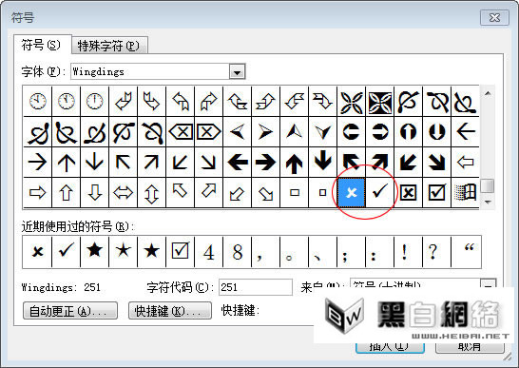The width and height of the screenshot is (519, 368).
Task: Switch to the 特殊字符(P) tab
Action: (x=109, y=46)
